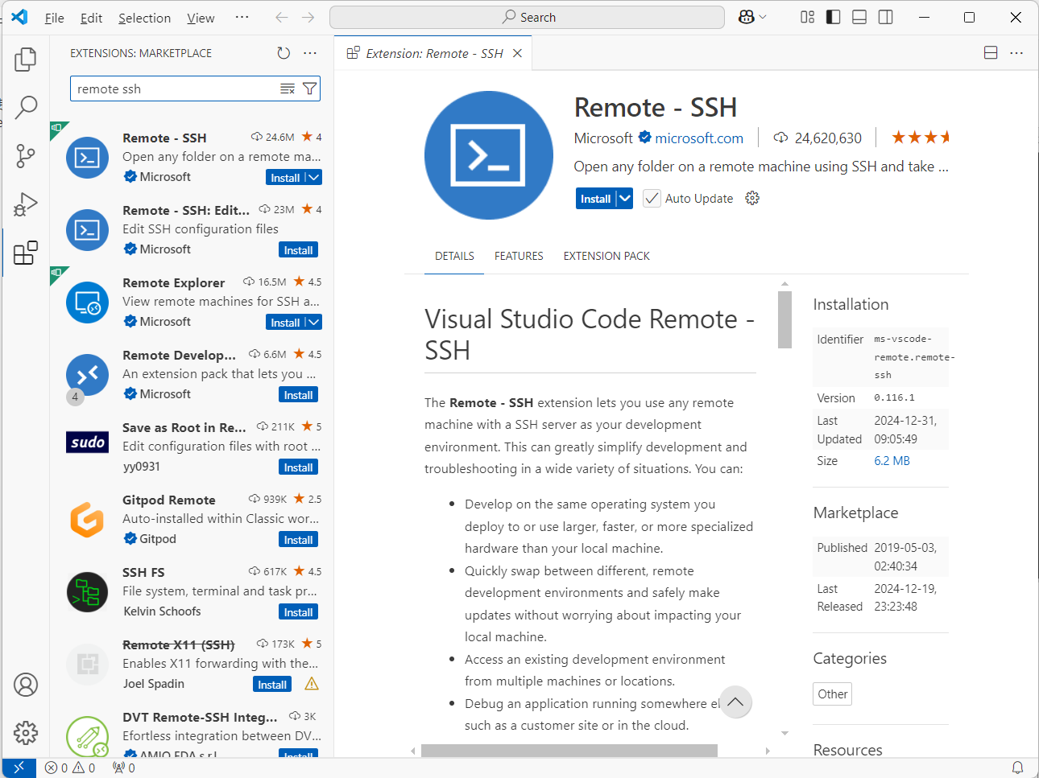Open Run and Debug view
1039x778 pixels.
point(26,204)
